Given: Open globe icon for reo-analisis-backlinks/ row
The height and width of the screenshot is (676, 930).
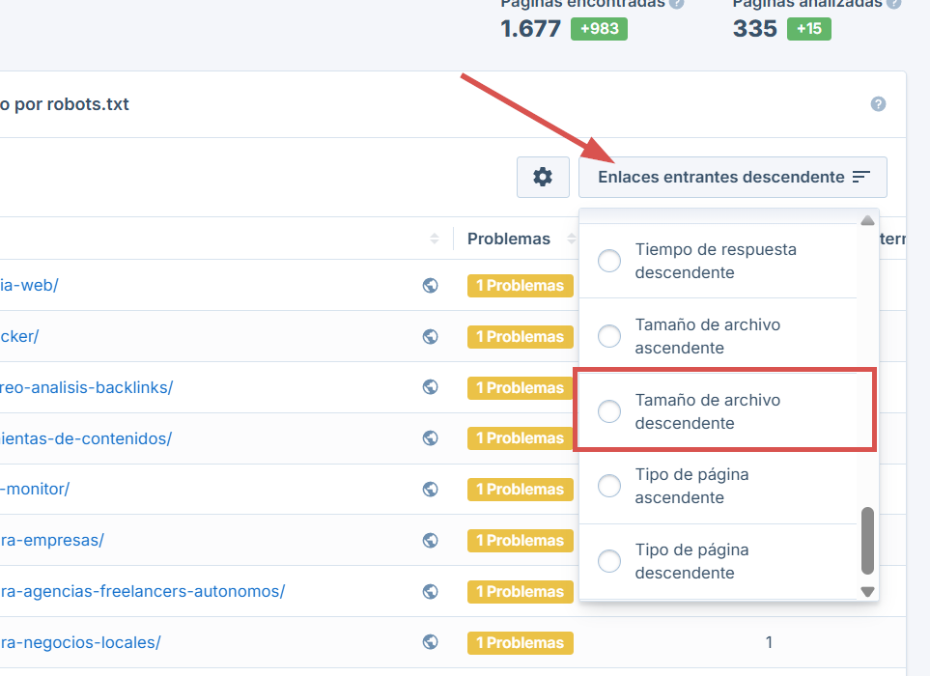Looking at the screenshot, I should 431,387.
